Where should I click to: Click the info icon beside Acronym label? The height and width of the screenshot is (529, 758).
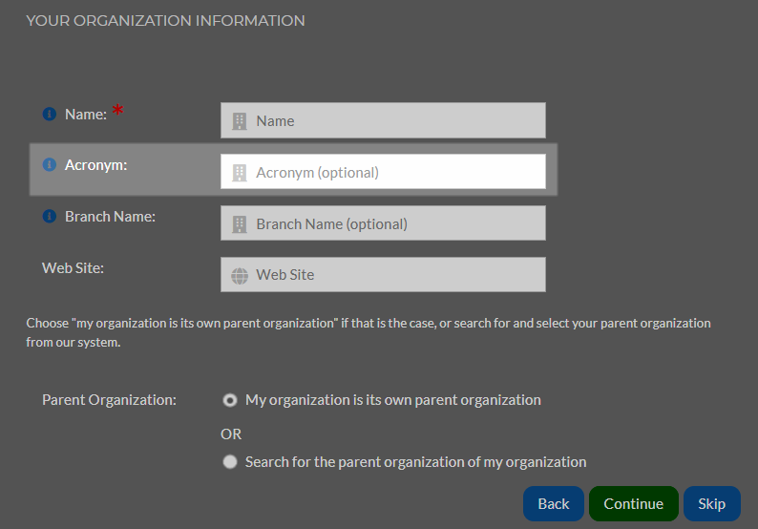tap(50, 165)
